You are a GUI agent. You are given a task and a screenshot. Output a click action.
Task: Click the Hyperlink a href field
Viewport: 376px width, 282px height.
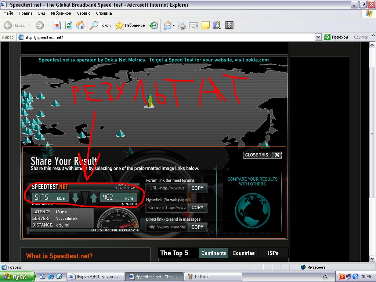(x=167, y=208)
